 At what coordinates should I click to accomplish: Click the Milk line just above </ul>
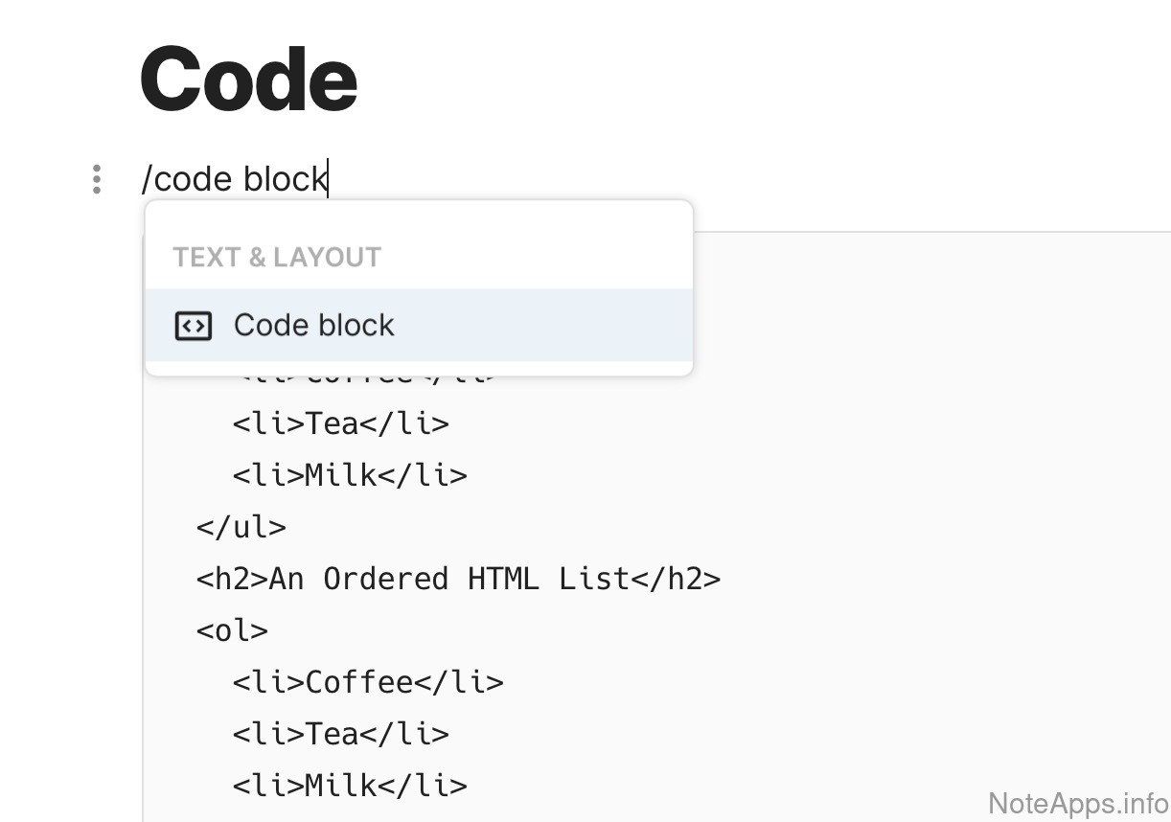point(349,475)
